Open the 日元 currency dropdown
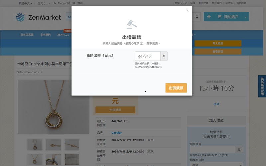Image resolution: width=266 pixels, height=166 pixels. pyautogui.click(x=44, y=3)
